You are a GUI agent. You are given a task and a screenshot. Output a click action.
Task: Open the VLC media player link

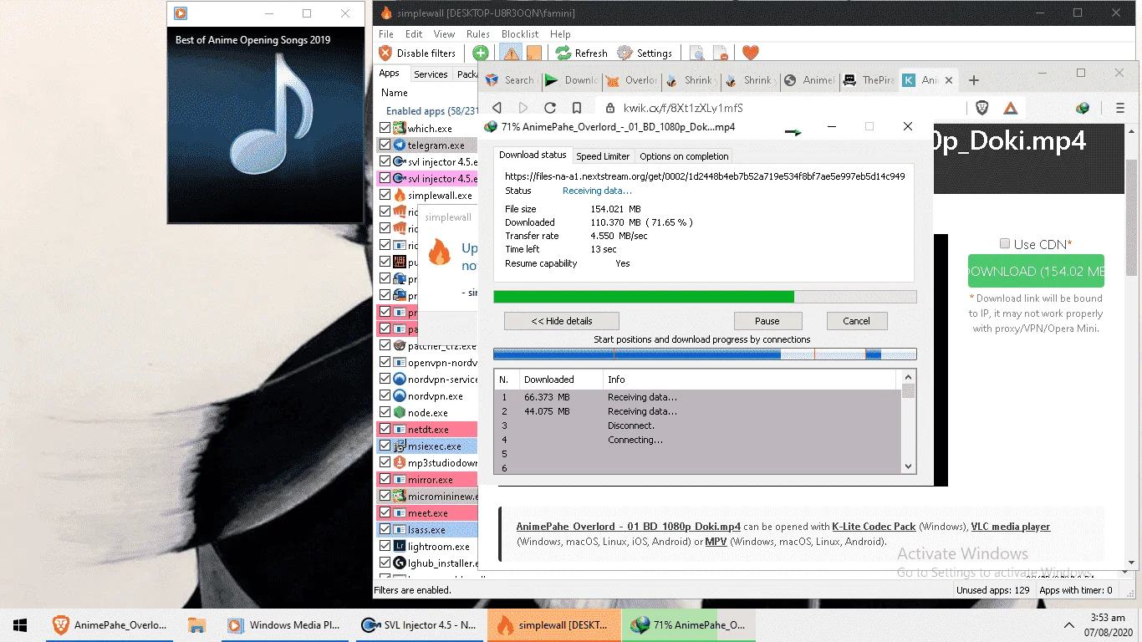(1011, 527)
